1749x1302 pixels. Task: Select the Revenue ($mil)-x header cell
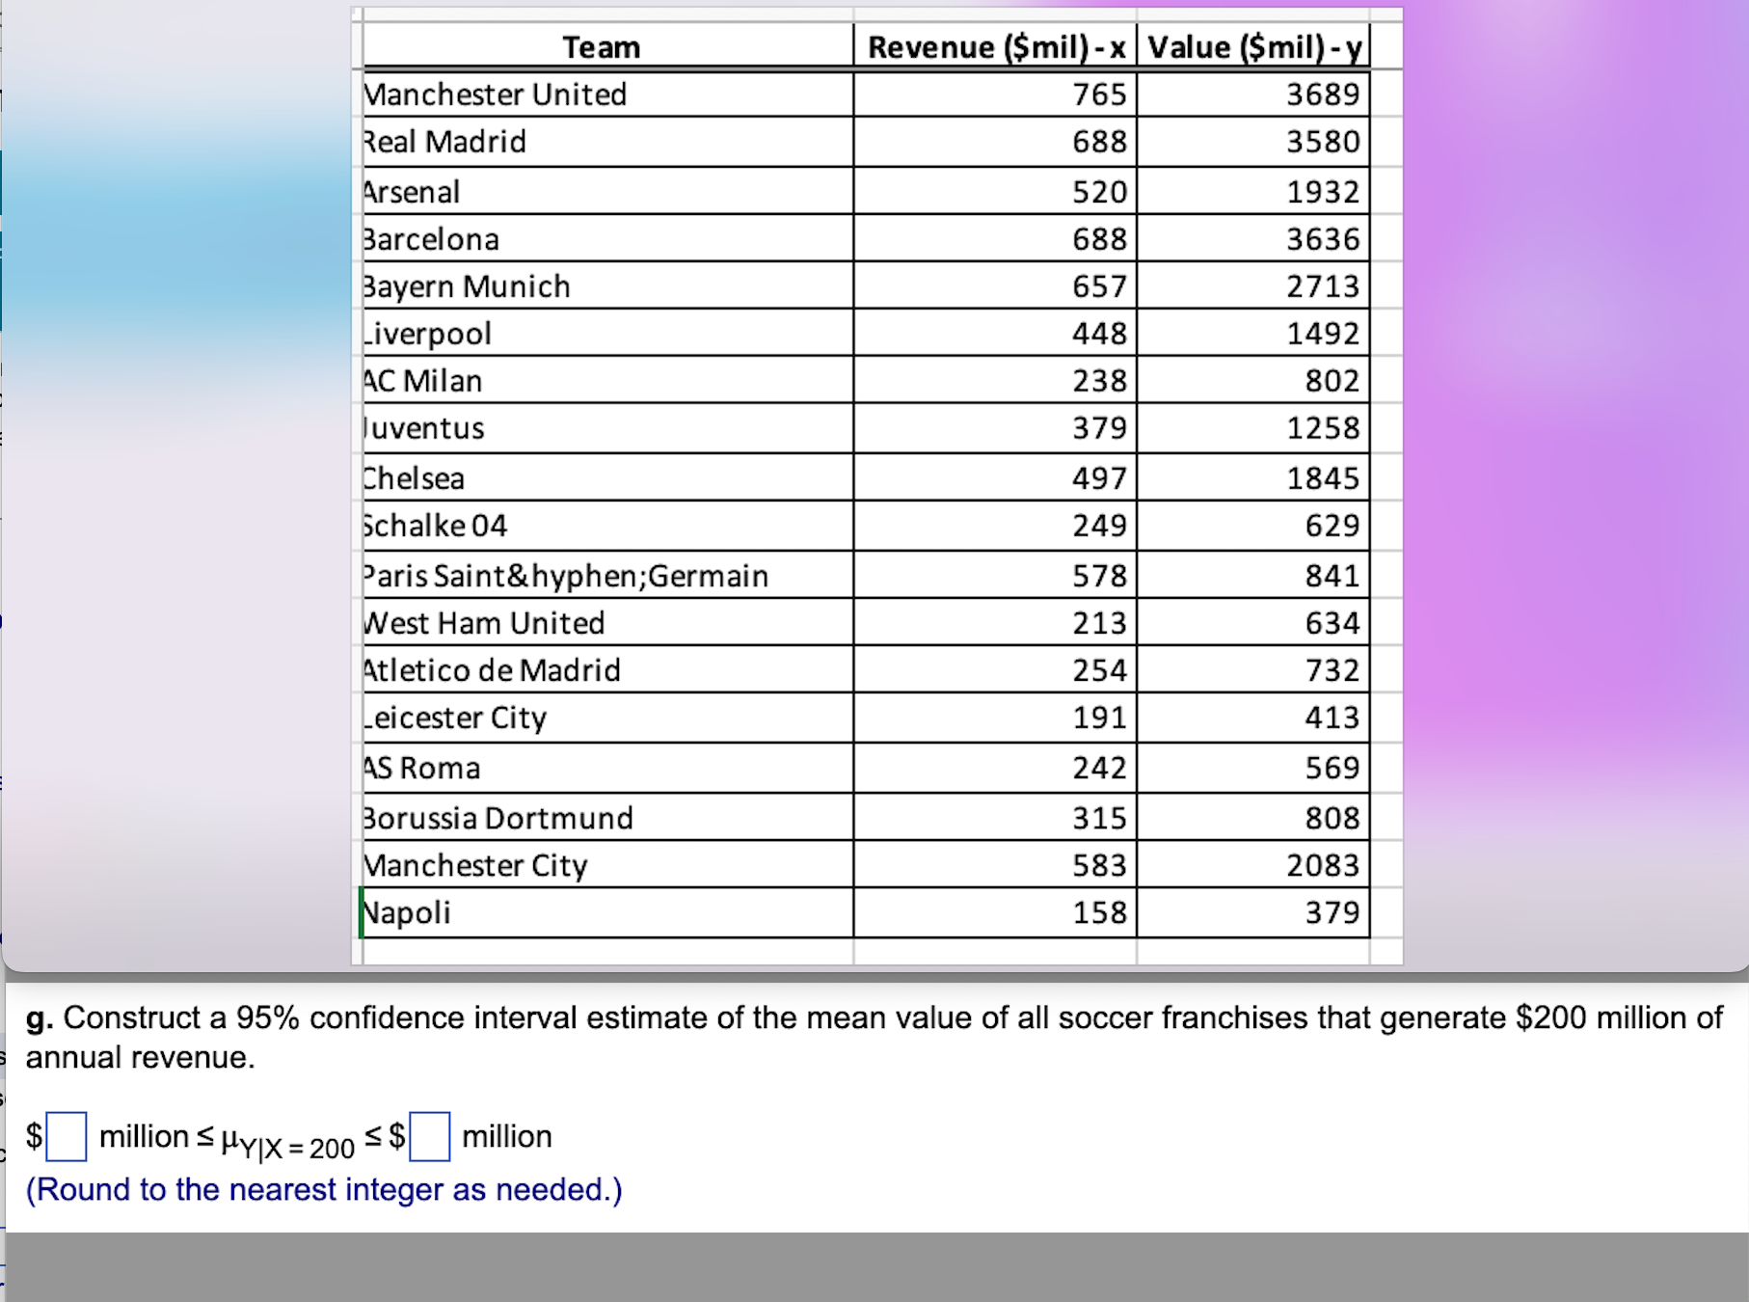coord(995,46)
